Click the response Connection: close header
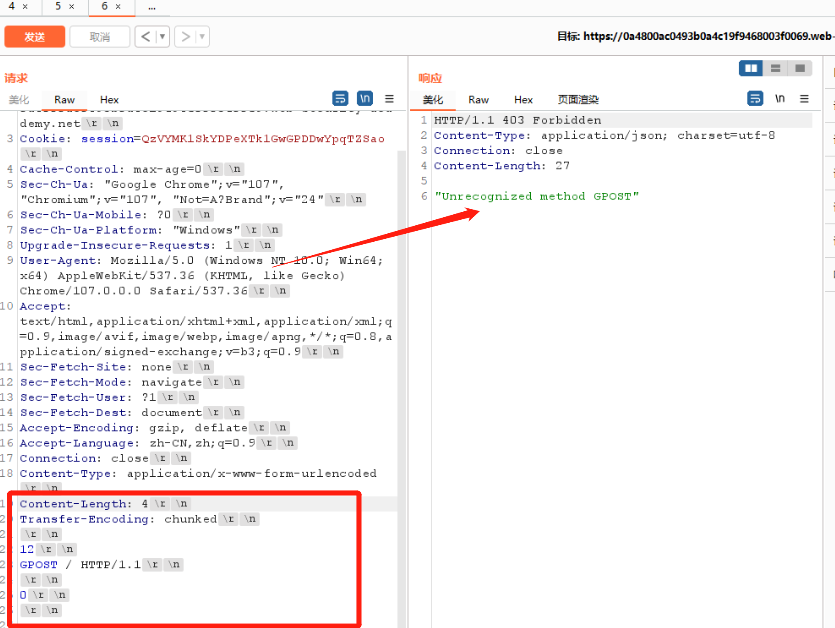 (498, 150)
